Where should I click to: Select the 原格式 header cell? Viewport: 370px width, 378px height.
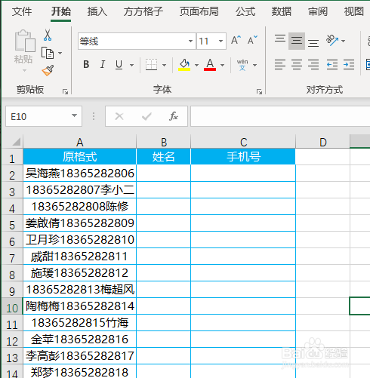tap(79, 156)
